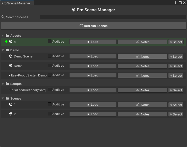Load the SerializedDictionarySample scene
Image resolution: width=187 pixels, height=147 pixels.
pos(93,90)
